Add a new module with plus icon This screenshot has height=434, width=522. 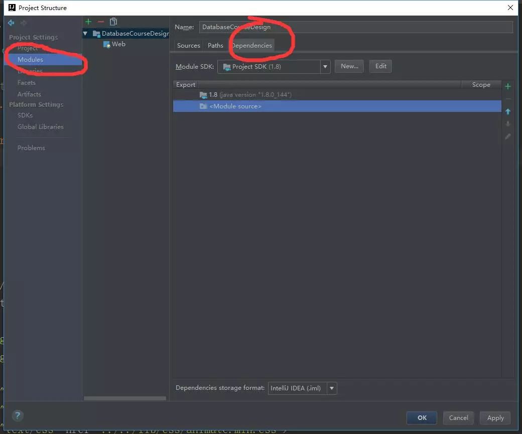point(88,22)
